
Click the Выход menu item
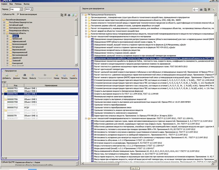coord(27,4)
